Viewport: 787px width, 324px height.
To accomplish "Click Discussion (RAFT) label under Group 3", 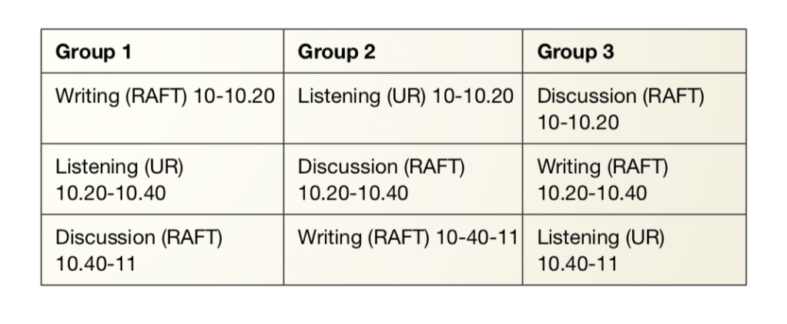I will (x=620, y=97).
